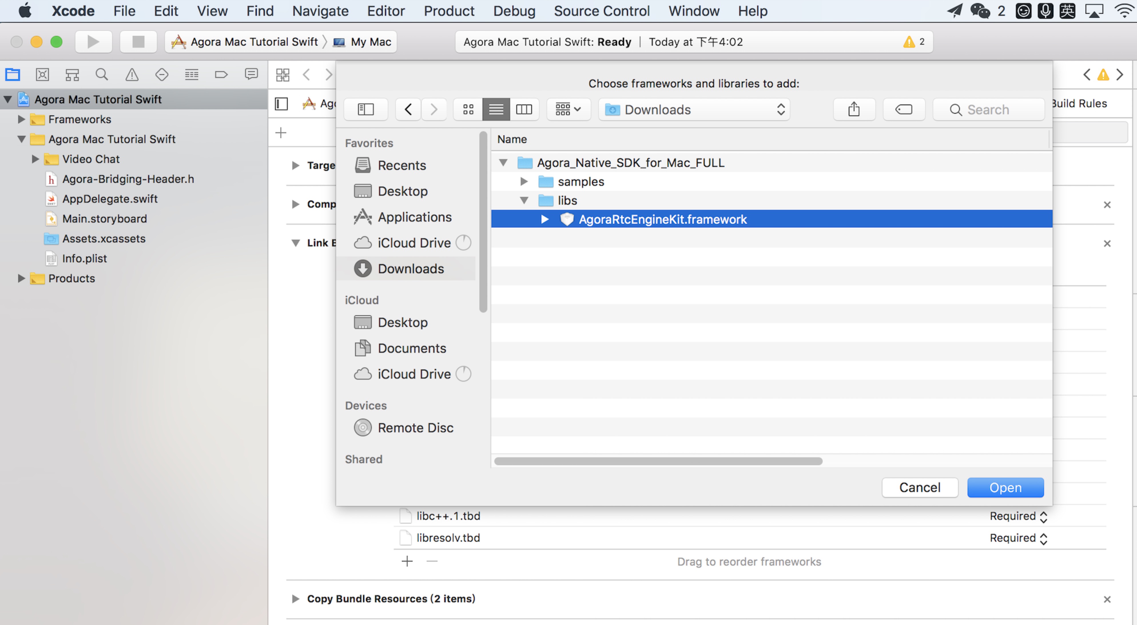Open the Breakpoint navigator icon
Screen dimensions: 1137x625
221,75
